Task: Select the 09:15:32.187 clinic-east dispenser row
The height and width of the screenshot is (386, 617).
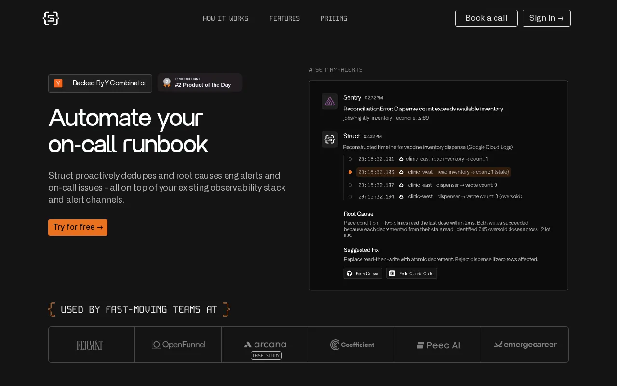Action: [423, 185]
